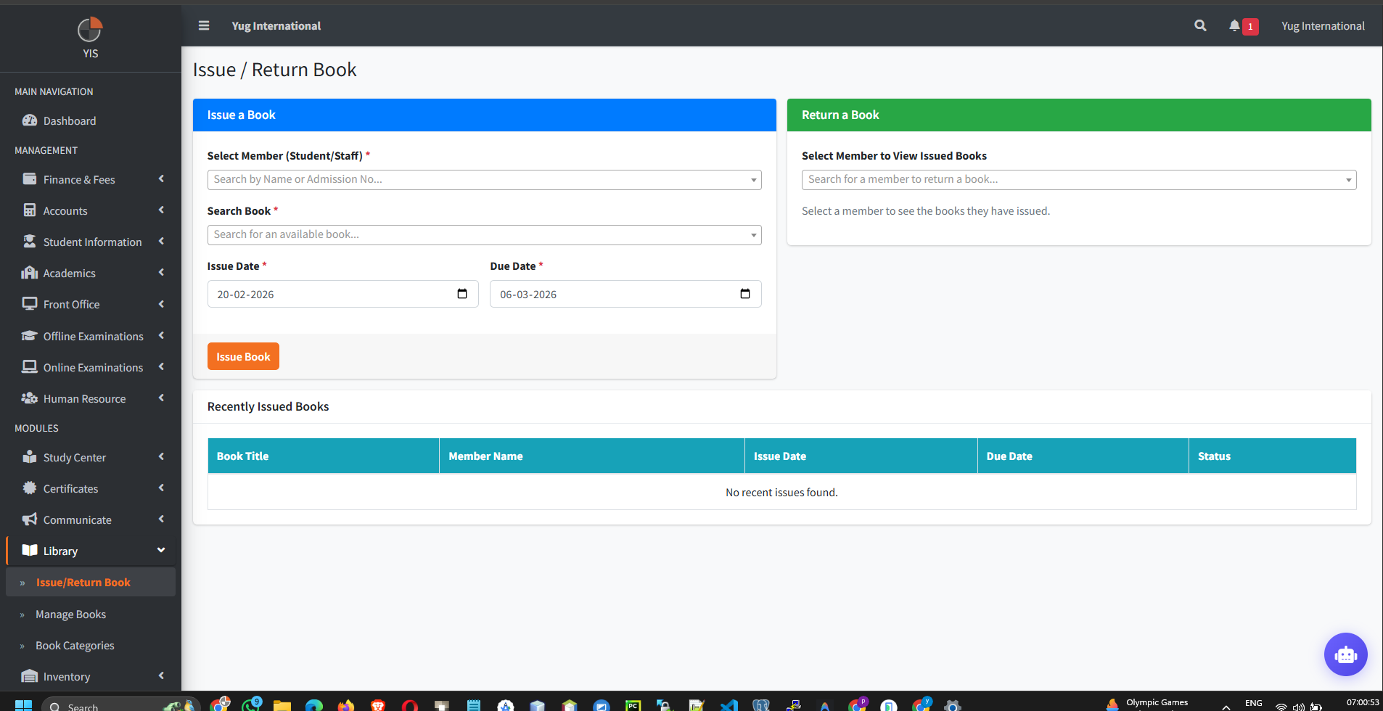Click the Certificates gear icon in the sidebar

(29, 488)
